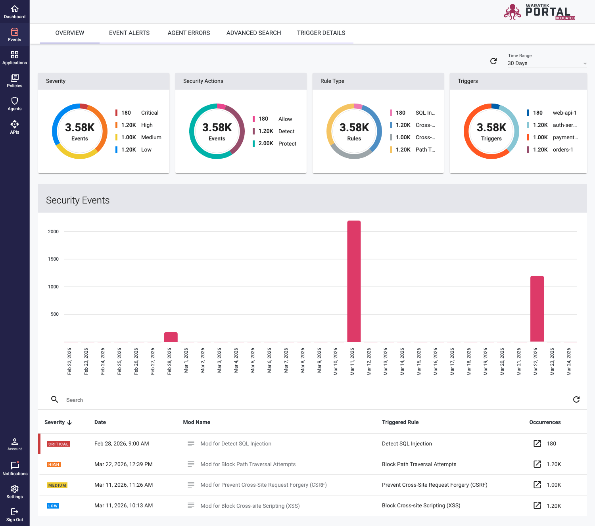Open the occurrences link for Block XSS row
The height and width of the screenshot is (526, 595).
coord(537,505)
